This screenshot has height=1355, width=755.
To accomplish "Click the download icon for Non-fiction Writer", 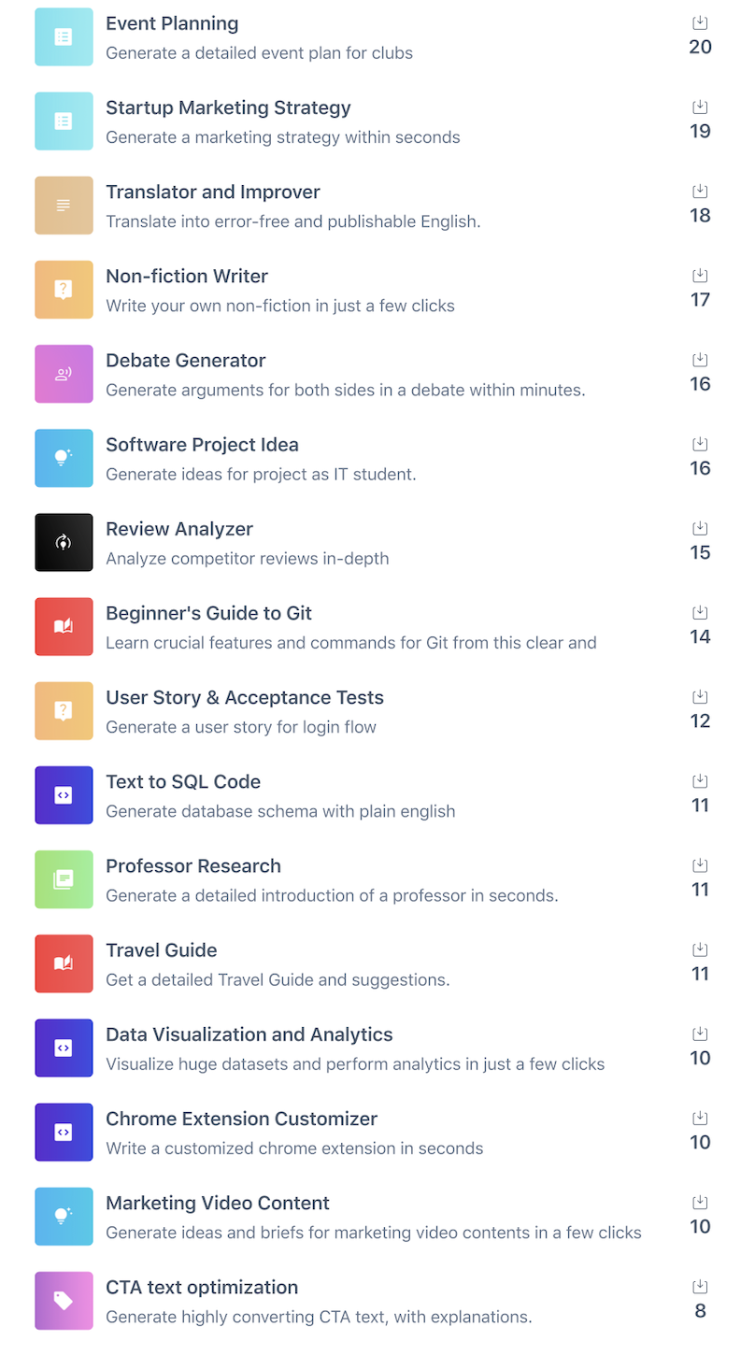I will tap(700, 275).
